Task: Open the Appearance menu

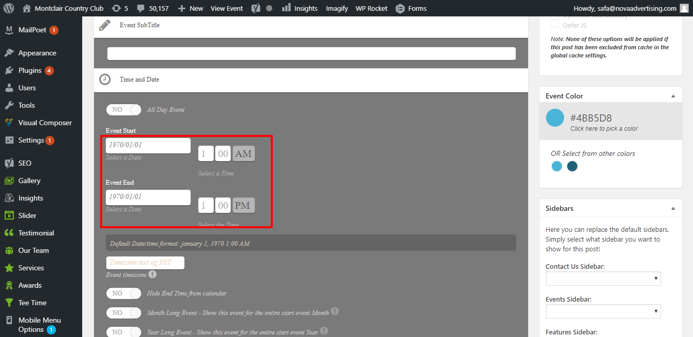Action: tap(37, 53)
